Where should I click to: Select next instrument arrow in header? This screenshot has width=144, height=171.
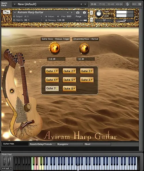coord(72,12)
